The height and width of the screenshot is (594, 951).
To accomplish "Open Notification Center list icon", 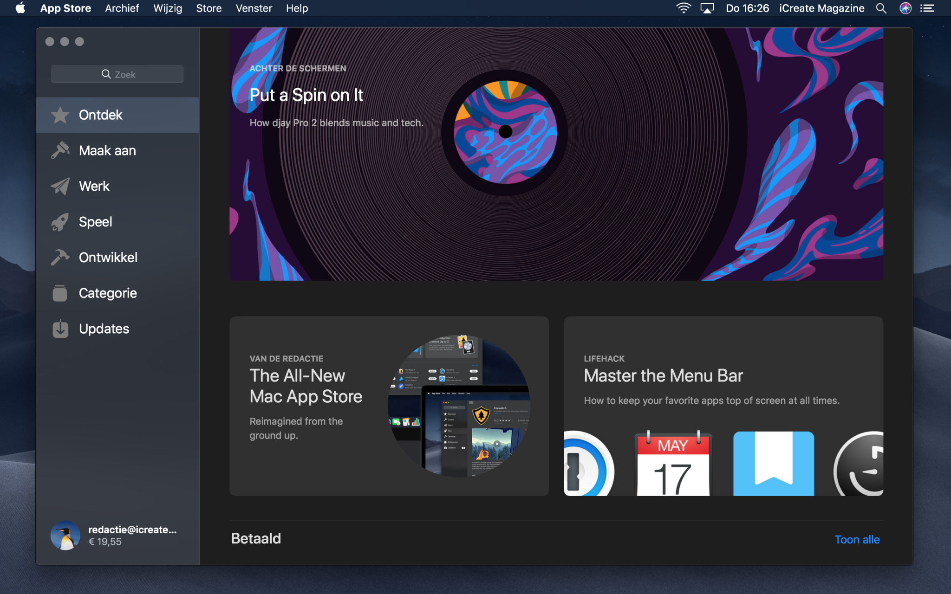I will pos(927,8).
